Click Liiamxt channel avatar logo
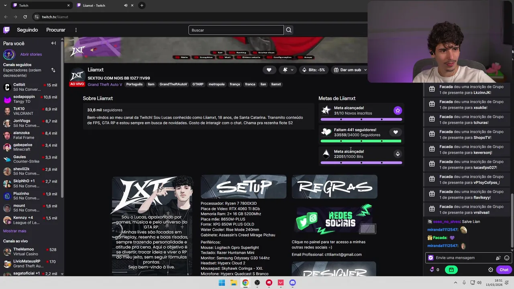Viewport: 514px width, 289px height. tap(77, 75)
